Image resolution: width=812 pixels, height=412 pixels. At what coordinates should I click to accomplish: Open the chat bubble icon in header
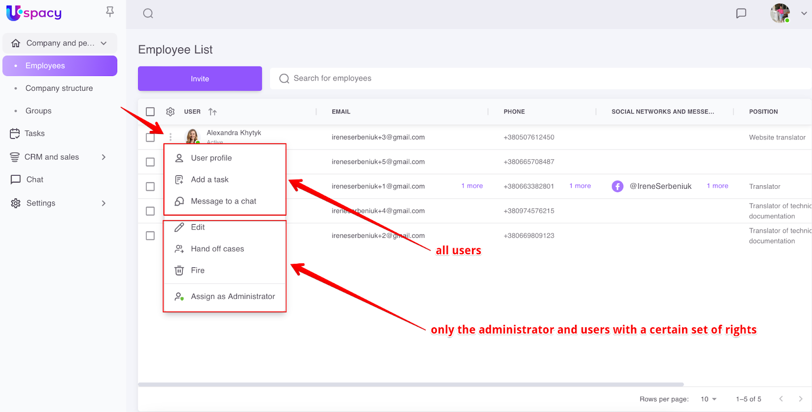tap(741, 13)
